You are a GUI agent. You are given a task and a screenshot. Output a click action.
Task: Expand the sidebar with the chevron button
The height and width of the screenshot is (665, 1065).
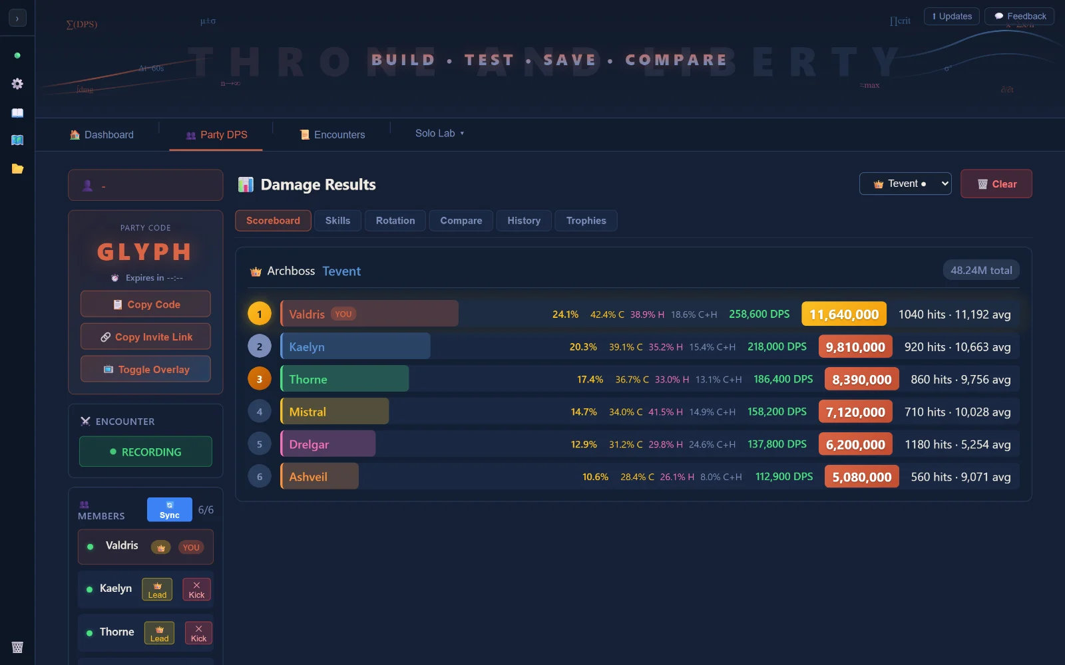17,18
